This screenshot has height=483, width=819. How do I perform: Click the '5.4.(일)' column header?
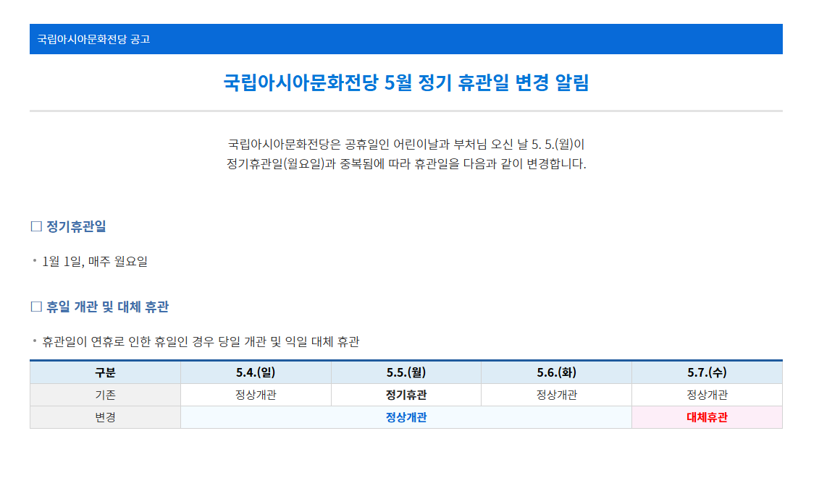(256, 372)
